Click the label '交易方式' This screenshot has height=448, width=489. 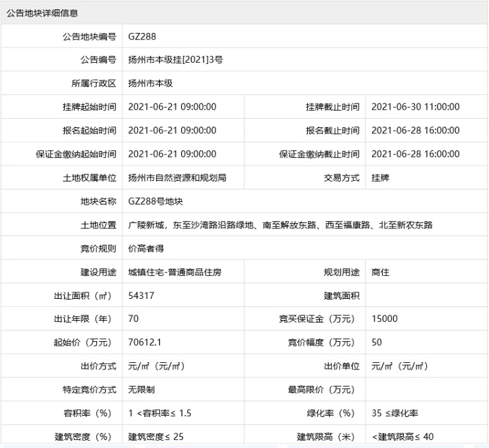pos(342,177)
